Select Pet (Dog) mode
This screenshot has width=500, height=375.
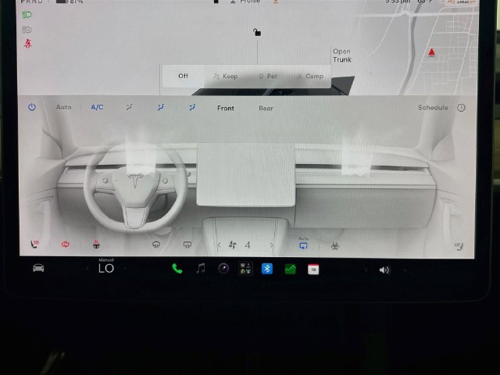(268, 77)
